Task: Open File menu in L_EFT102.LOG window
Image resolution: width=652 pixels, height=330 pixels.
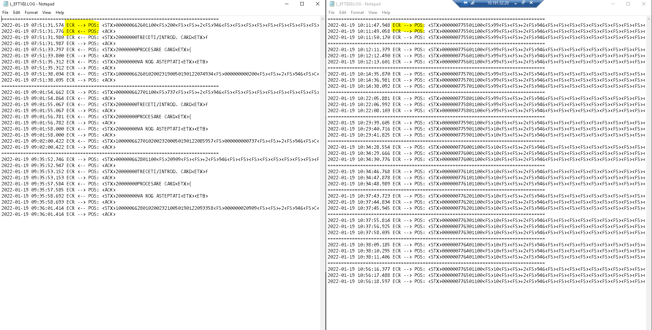Action: pos(5,13)
